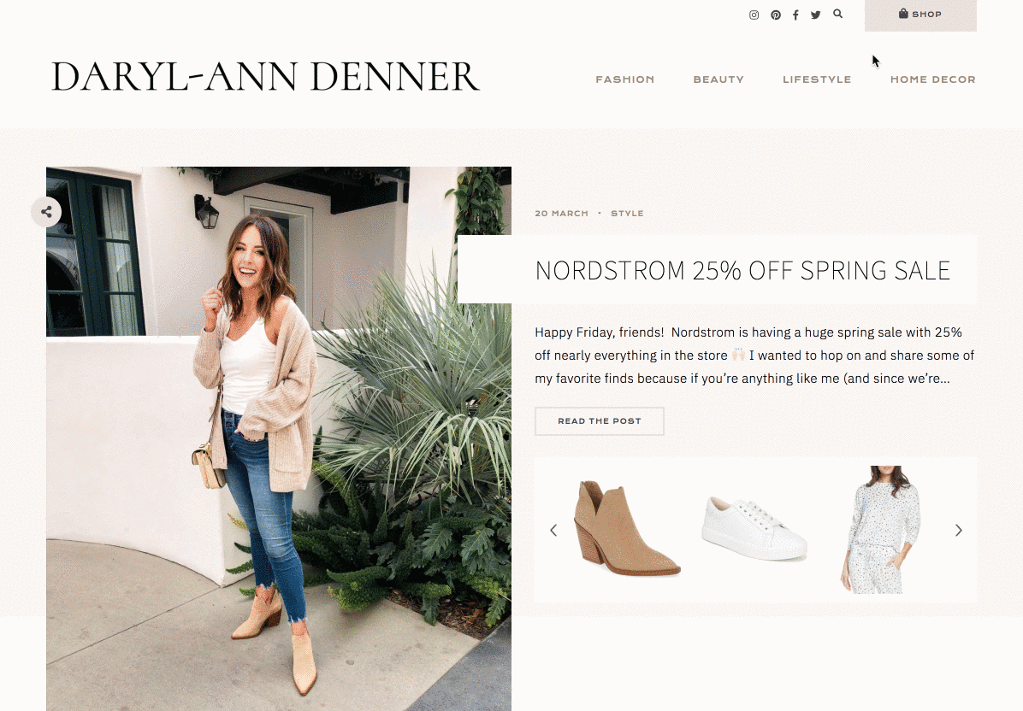Go to the Lifestyle section
1023x711 pixels.
point(817,79)
